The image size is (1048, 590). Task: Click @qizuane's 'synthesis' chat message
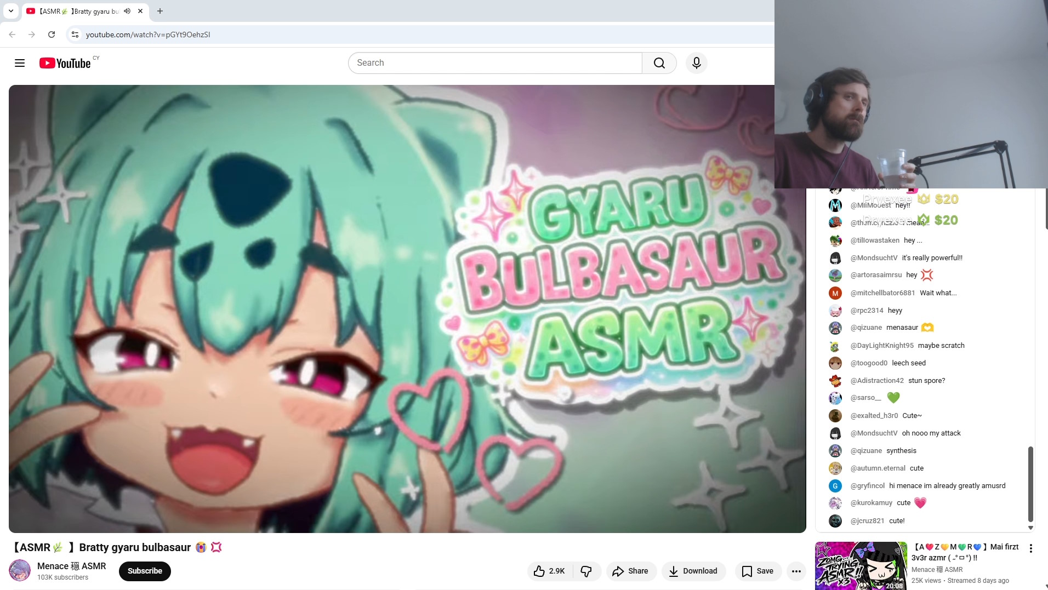coord(901,451)
